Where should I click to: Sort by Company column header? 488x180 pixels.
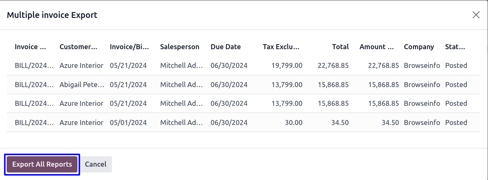coord(419,47)
